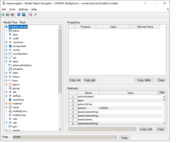Click the Property column header

(x=86, y=27)
